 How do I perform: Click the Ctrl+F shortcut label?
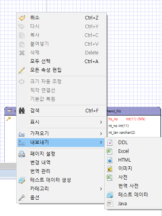pyautogui.click(x=92, y=111)
